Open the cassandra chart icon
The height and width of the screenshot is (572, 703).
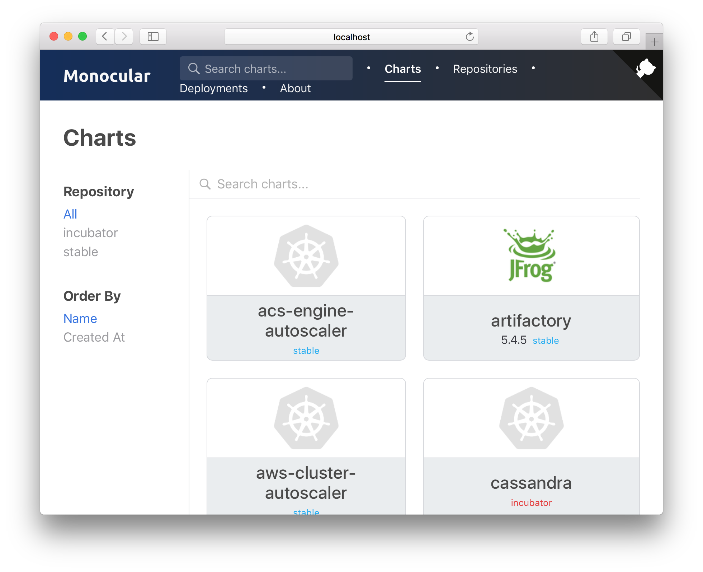(x=532, y=418)
